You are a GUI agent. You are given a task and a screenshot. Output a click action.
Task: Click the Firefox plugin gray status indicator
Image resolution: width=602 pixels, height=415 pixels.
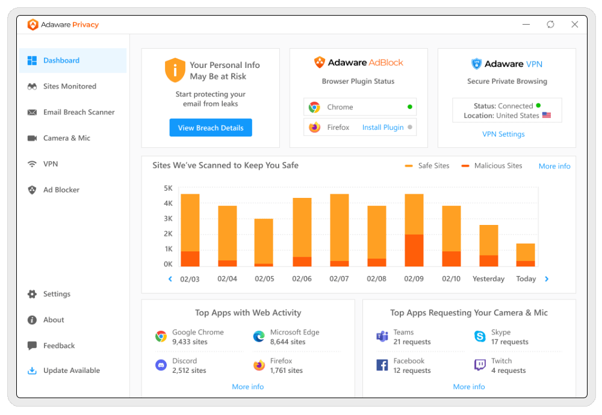410,128
